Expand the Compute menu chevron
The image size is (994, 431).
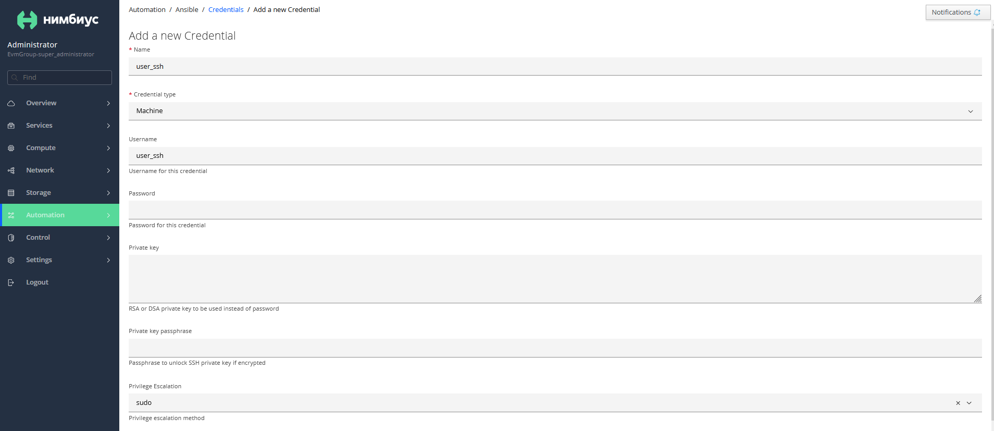click(x=108, y=148)
